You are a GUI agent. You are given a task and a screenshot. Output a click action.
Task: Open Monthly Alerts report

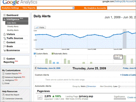pos(13,30)
